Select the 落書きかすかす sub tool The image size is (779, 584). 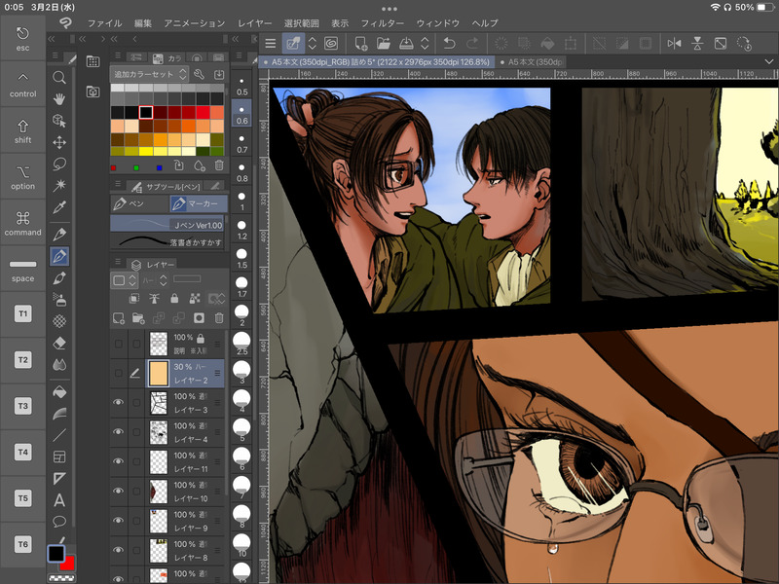click(x=167, y=241)
